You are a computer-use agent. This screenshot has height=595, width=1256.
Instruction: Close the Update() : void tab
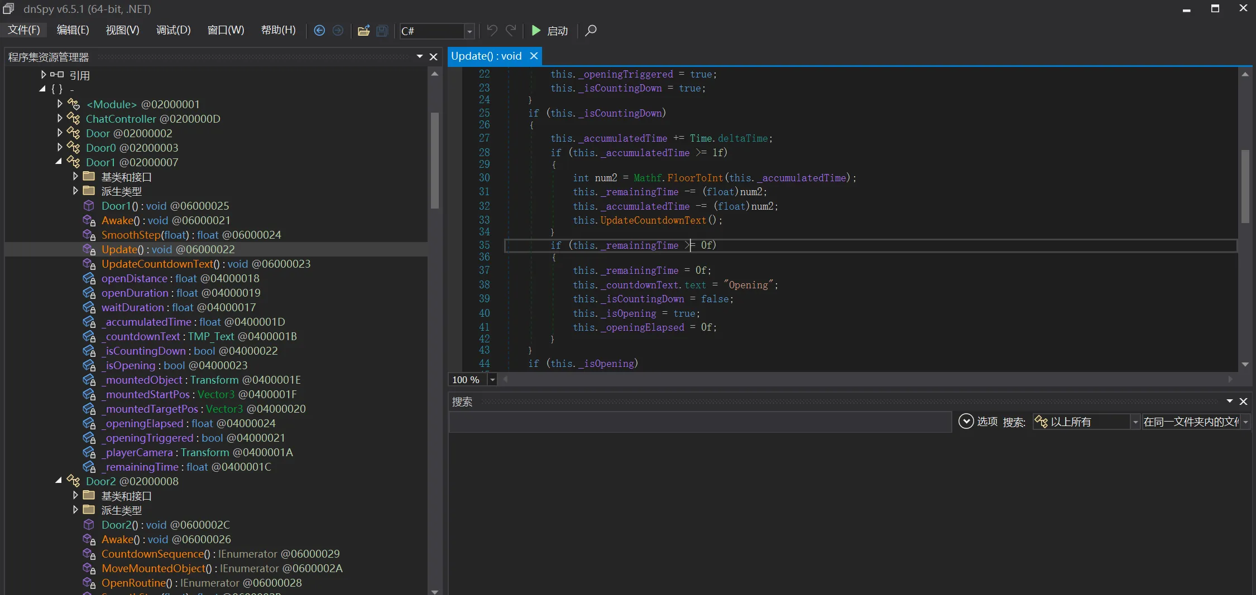pyautogui.click(x=534, y=56)
